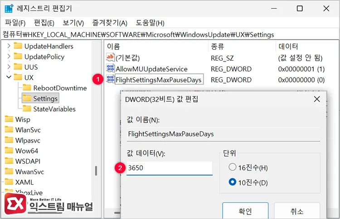
Task: Select the Settings tree item
Action: (x=40, y=99)
